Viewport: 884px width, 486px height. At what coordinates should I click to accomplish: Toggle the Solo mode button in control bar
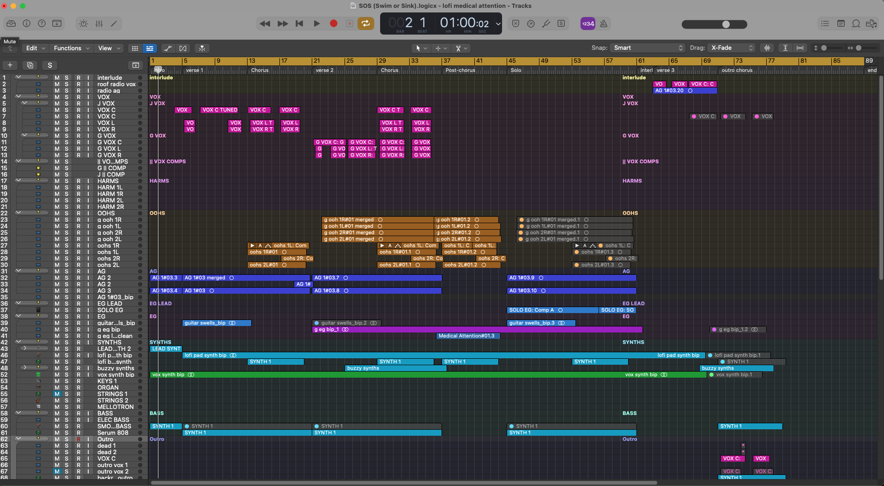[561, 24]
